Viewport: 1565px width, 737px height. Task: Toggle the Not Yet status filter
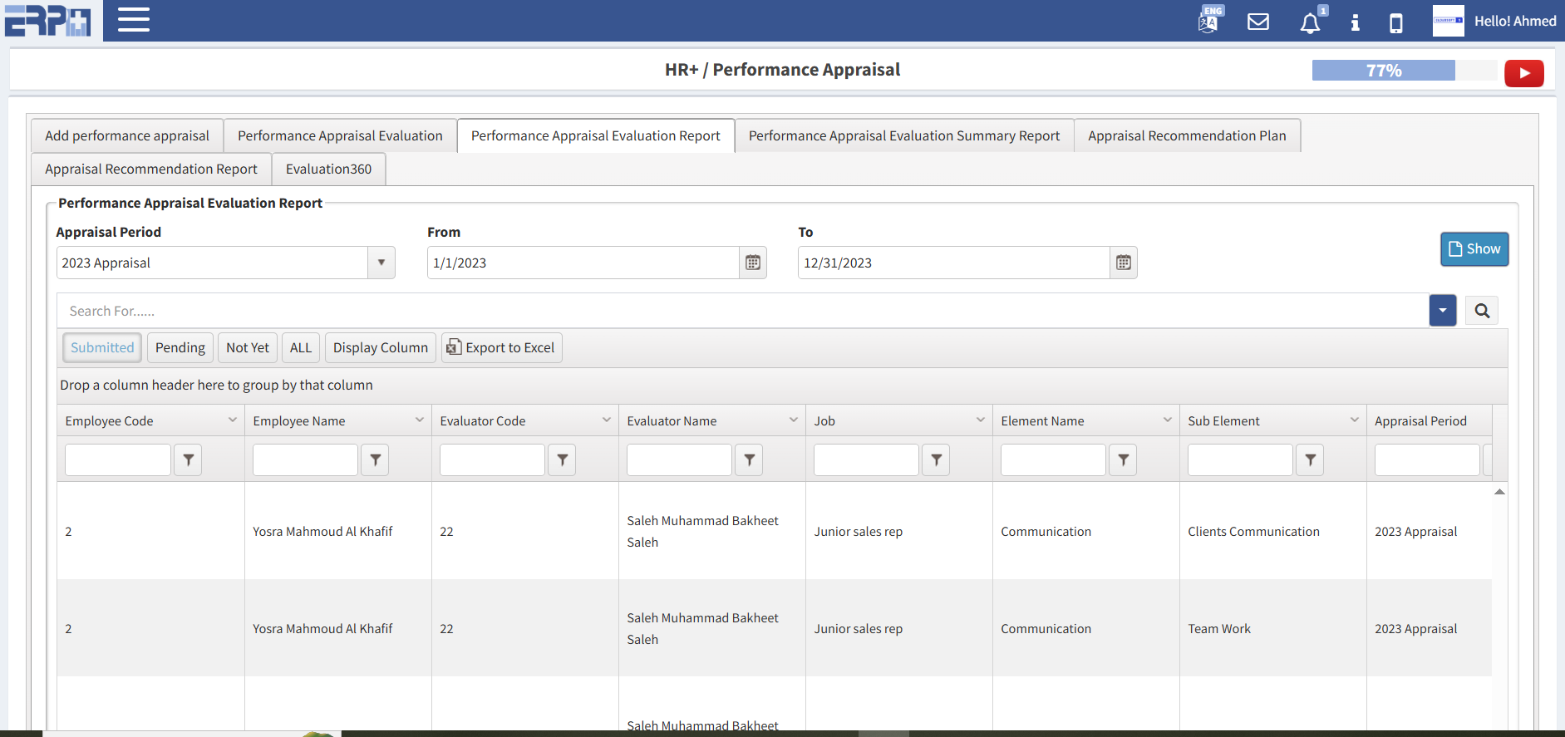pyautogui.click(x=248, y=347)
